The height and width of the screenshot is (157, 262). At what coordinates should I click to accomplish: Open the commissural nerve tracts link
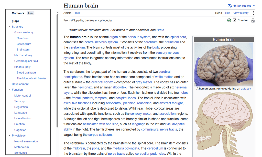point(159,129)
